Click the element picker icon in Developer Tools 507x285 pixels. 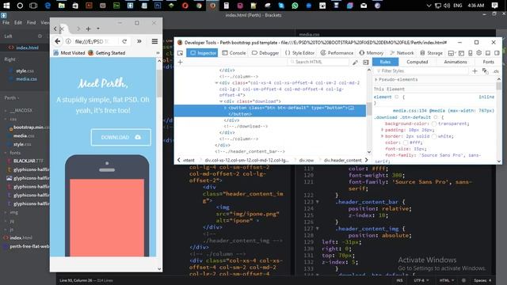180,53
